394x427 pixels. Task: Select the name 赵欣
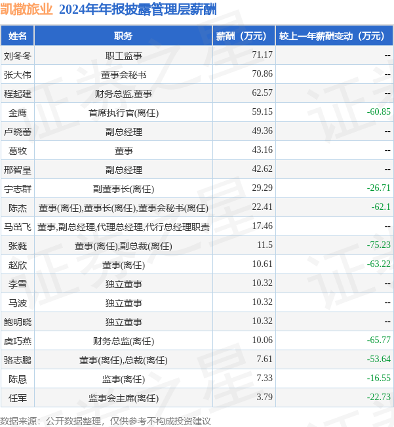[18, 265]
